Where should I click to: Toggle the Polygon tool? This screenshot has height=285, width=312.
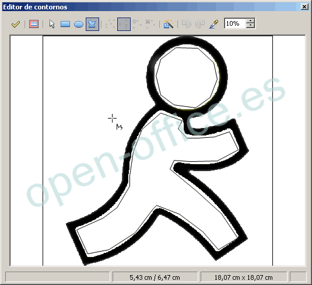92,24
